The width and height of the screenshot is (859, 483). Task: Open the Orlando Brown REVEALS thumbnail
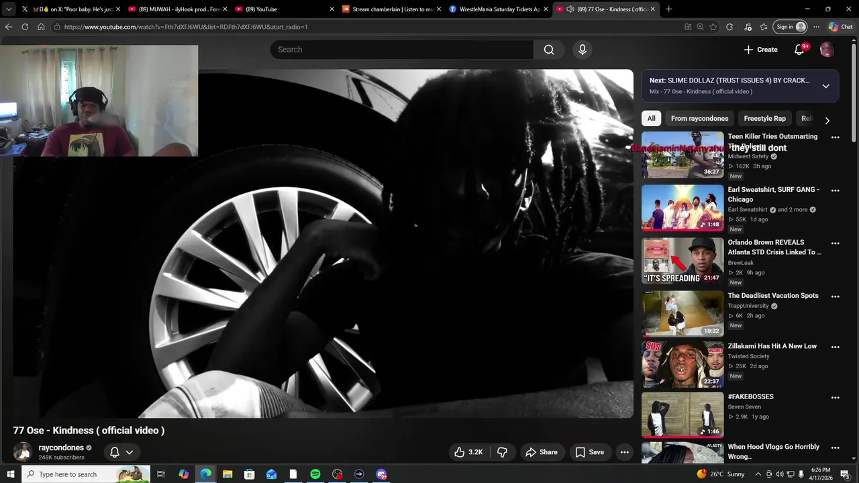[x=683, y=261]
